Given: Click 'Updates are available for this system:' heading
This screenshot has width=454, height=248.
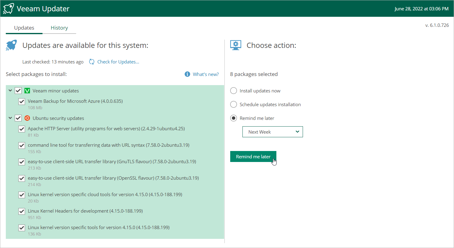Looking at the screenshot, I should click(x=85, y=45).
